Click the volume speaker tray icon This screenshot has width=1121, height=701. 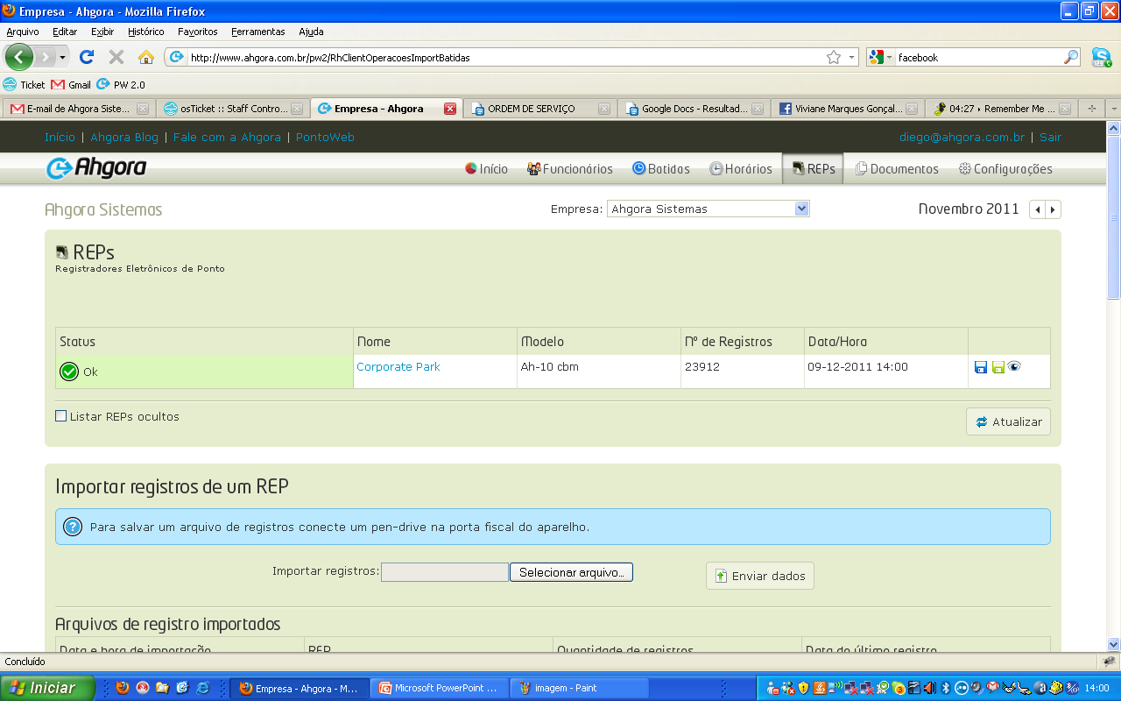coord(930,688)
